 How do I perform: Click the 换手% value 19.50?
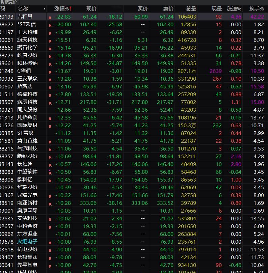click(x=257, y=71)
